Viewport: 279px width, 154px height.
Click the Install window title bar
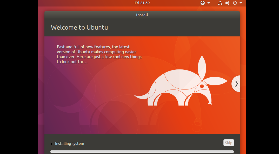pos(142,15)
